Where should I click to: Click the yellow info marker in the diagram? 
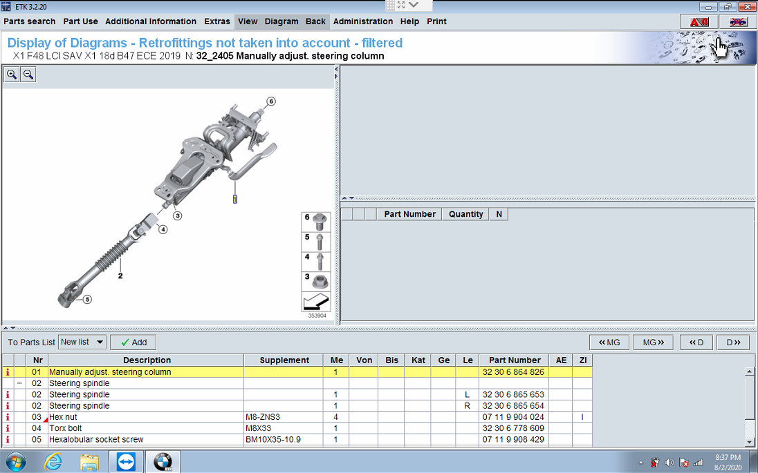[x=235, y=199]
